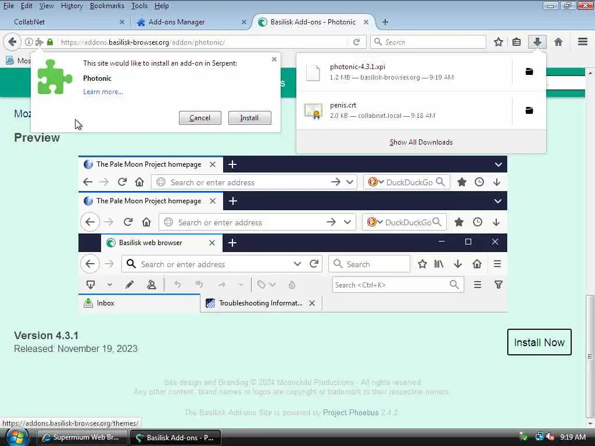Click Show All Downloads

pyautogui.click(x=421, y=142)
